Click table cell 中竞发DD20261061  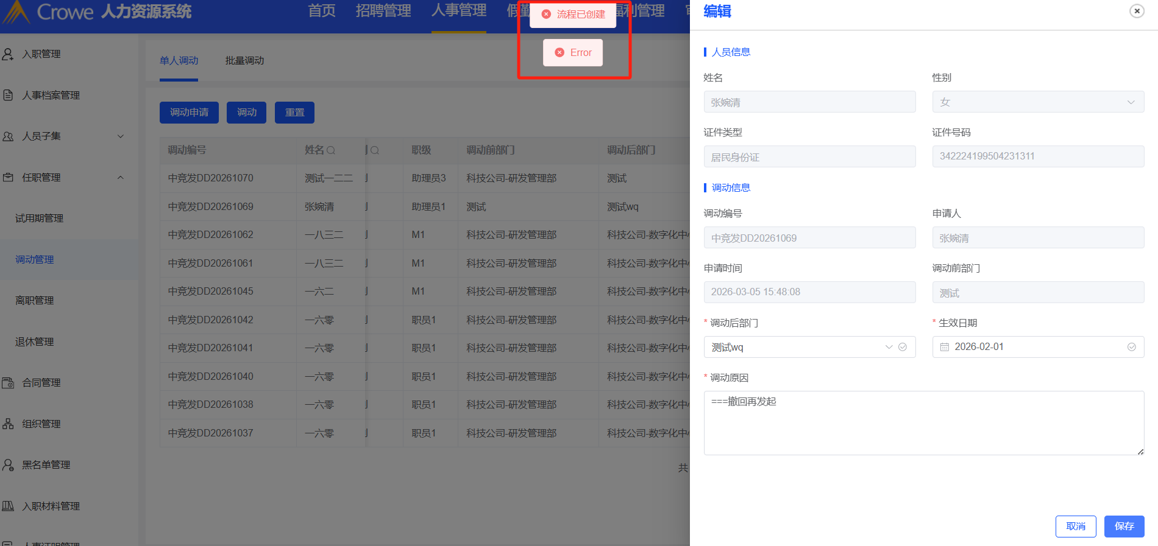[x=210, y=264]
